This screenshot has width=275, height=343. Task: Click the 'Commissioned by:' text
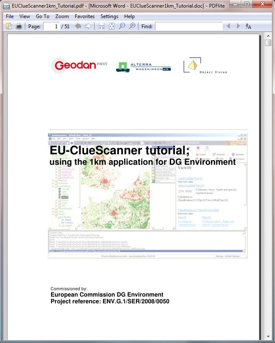(69, 289)
